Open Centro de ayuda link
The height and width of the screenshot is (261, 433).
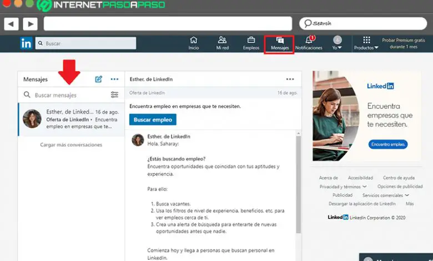coord(399,178)
